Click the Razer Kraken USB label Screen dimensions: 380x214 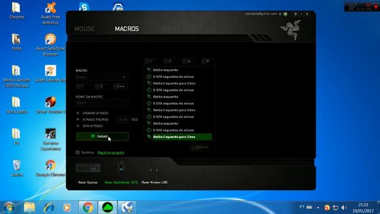click(x=154, y=182)
